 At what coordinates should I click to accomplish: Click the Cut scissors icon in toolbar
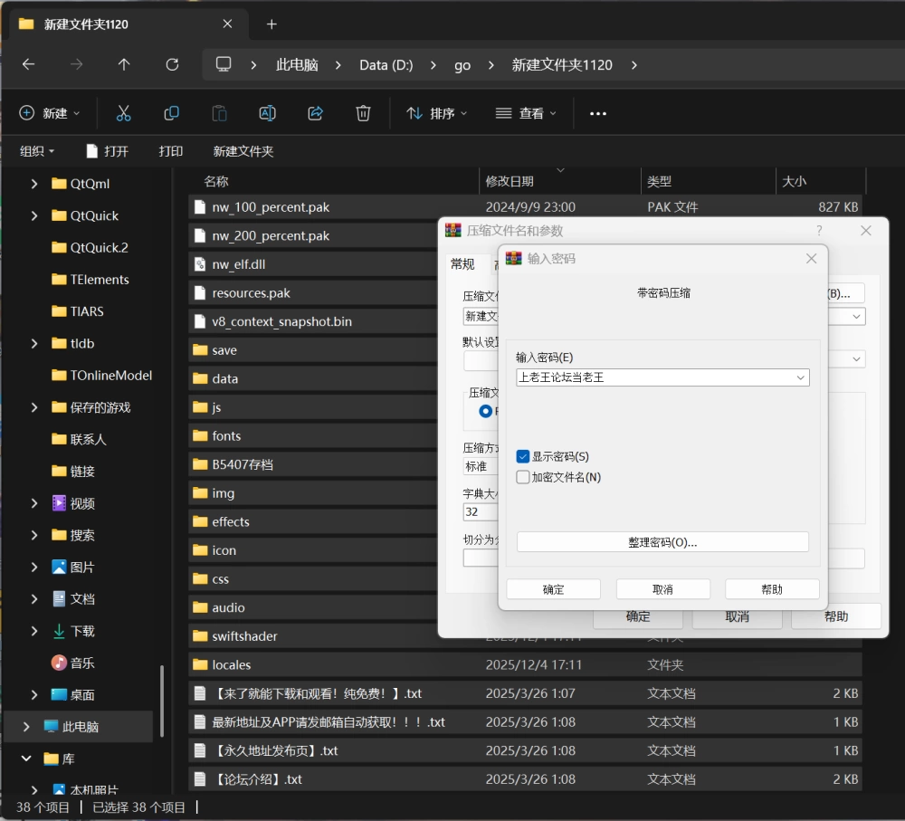(123, 113)
